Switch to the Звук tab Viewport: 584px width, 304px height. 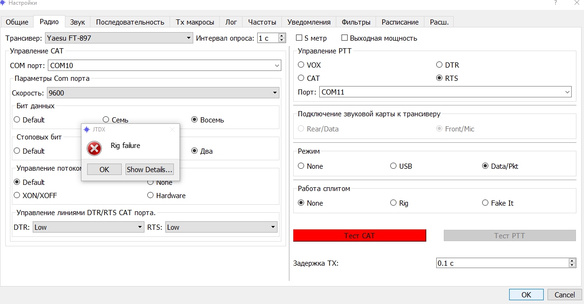[x=77, y=22]
